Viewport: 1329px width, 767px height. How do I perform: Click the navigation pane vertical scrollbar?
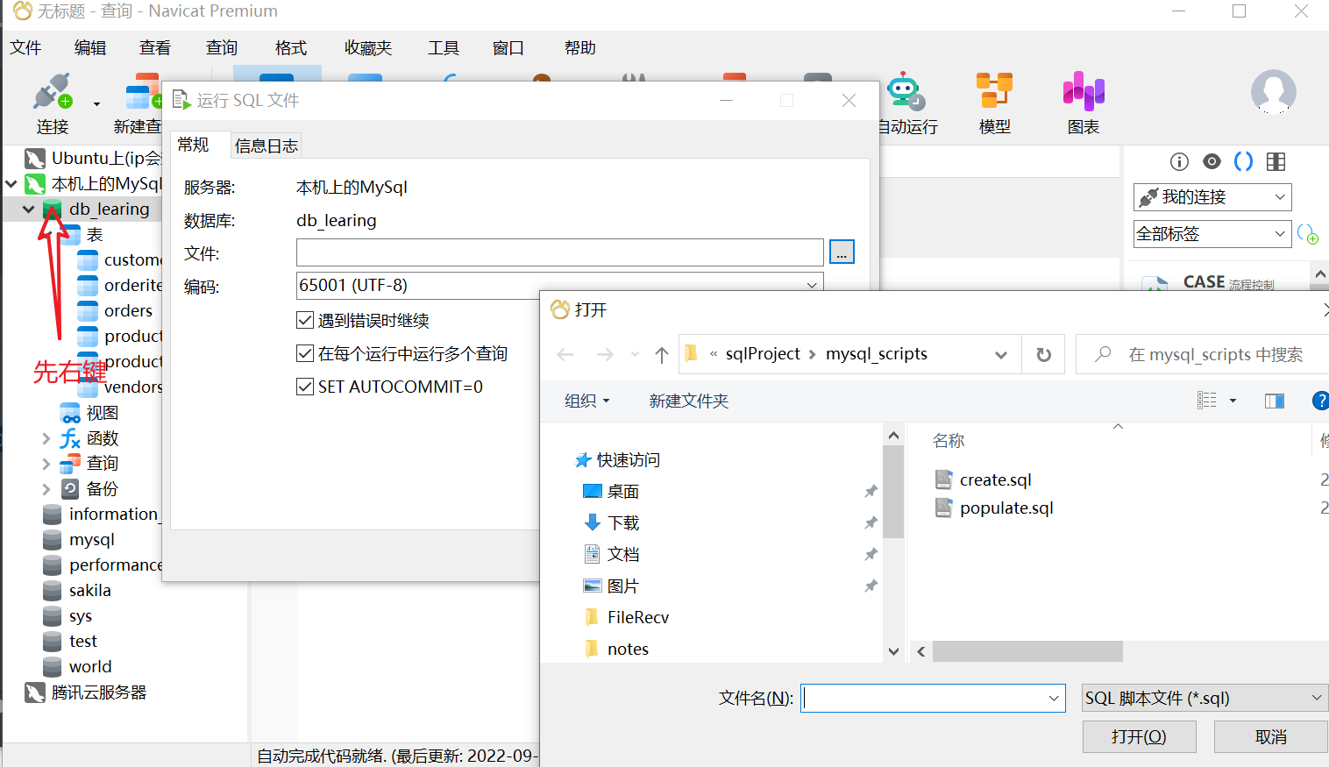[893, 491]
